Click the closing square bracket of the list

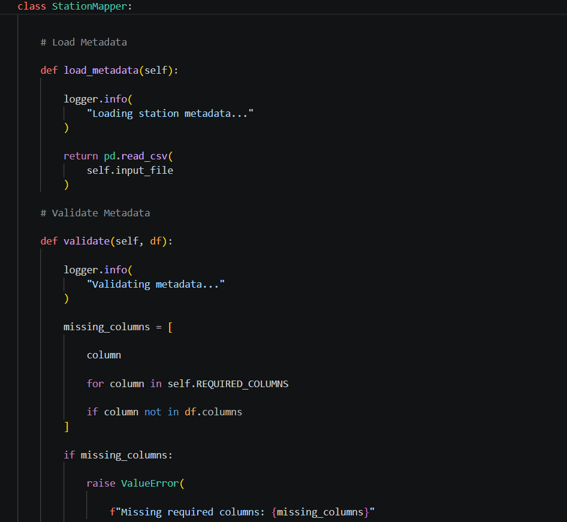click(67, 427)
